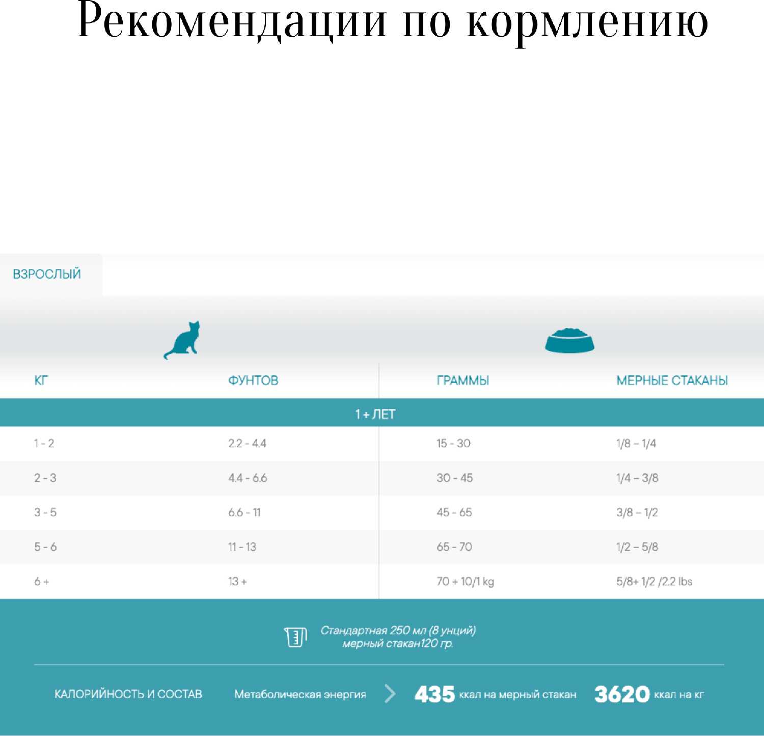The width and height of the screenshot is (764, 736).
Task: Click the КГ column header
Action: (x=41, y=380)
